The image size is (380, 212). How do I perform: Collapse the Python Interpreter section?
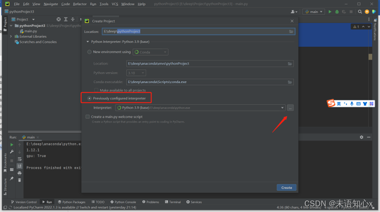click(x=87, y=42)
